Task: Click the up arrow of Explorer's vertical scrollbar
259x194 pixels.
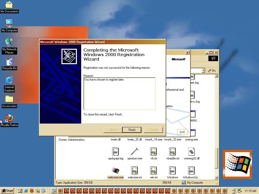Action: (x=216, y=76)
